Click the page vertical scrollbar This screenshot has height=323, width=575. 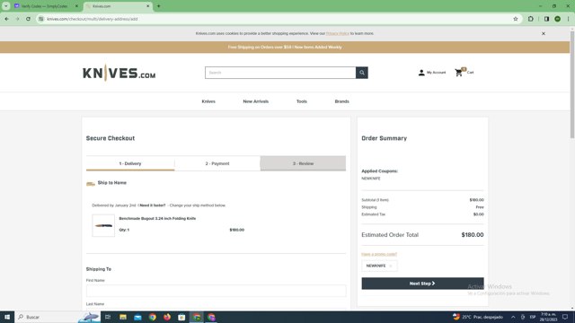(x=572, y=84)
